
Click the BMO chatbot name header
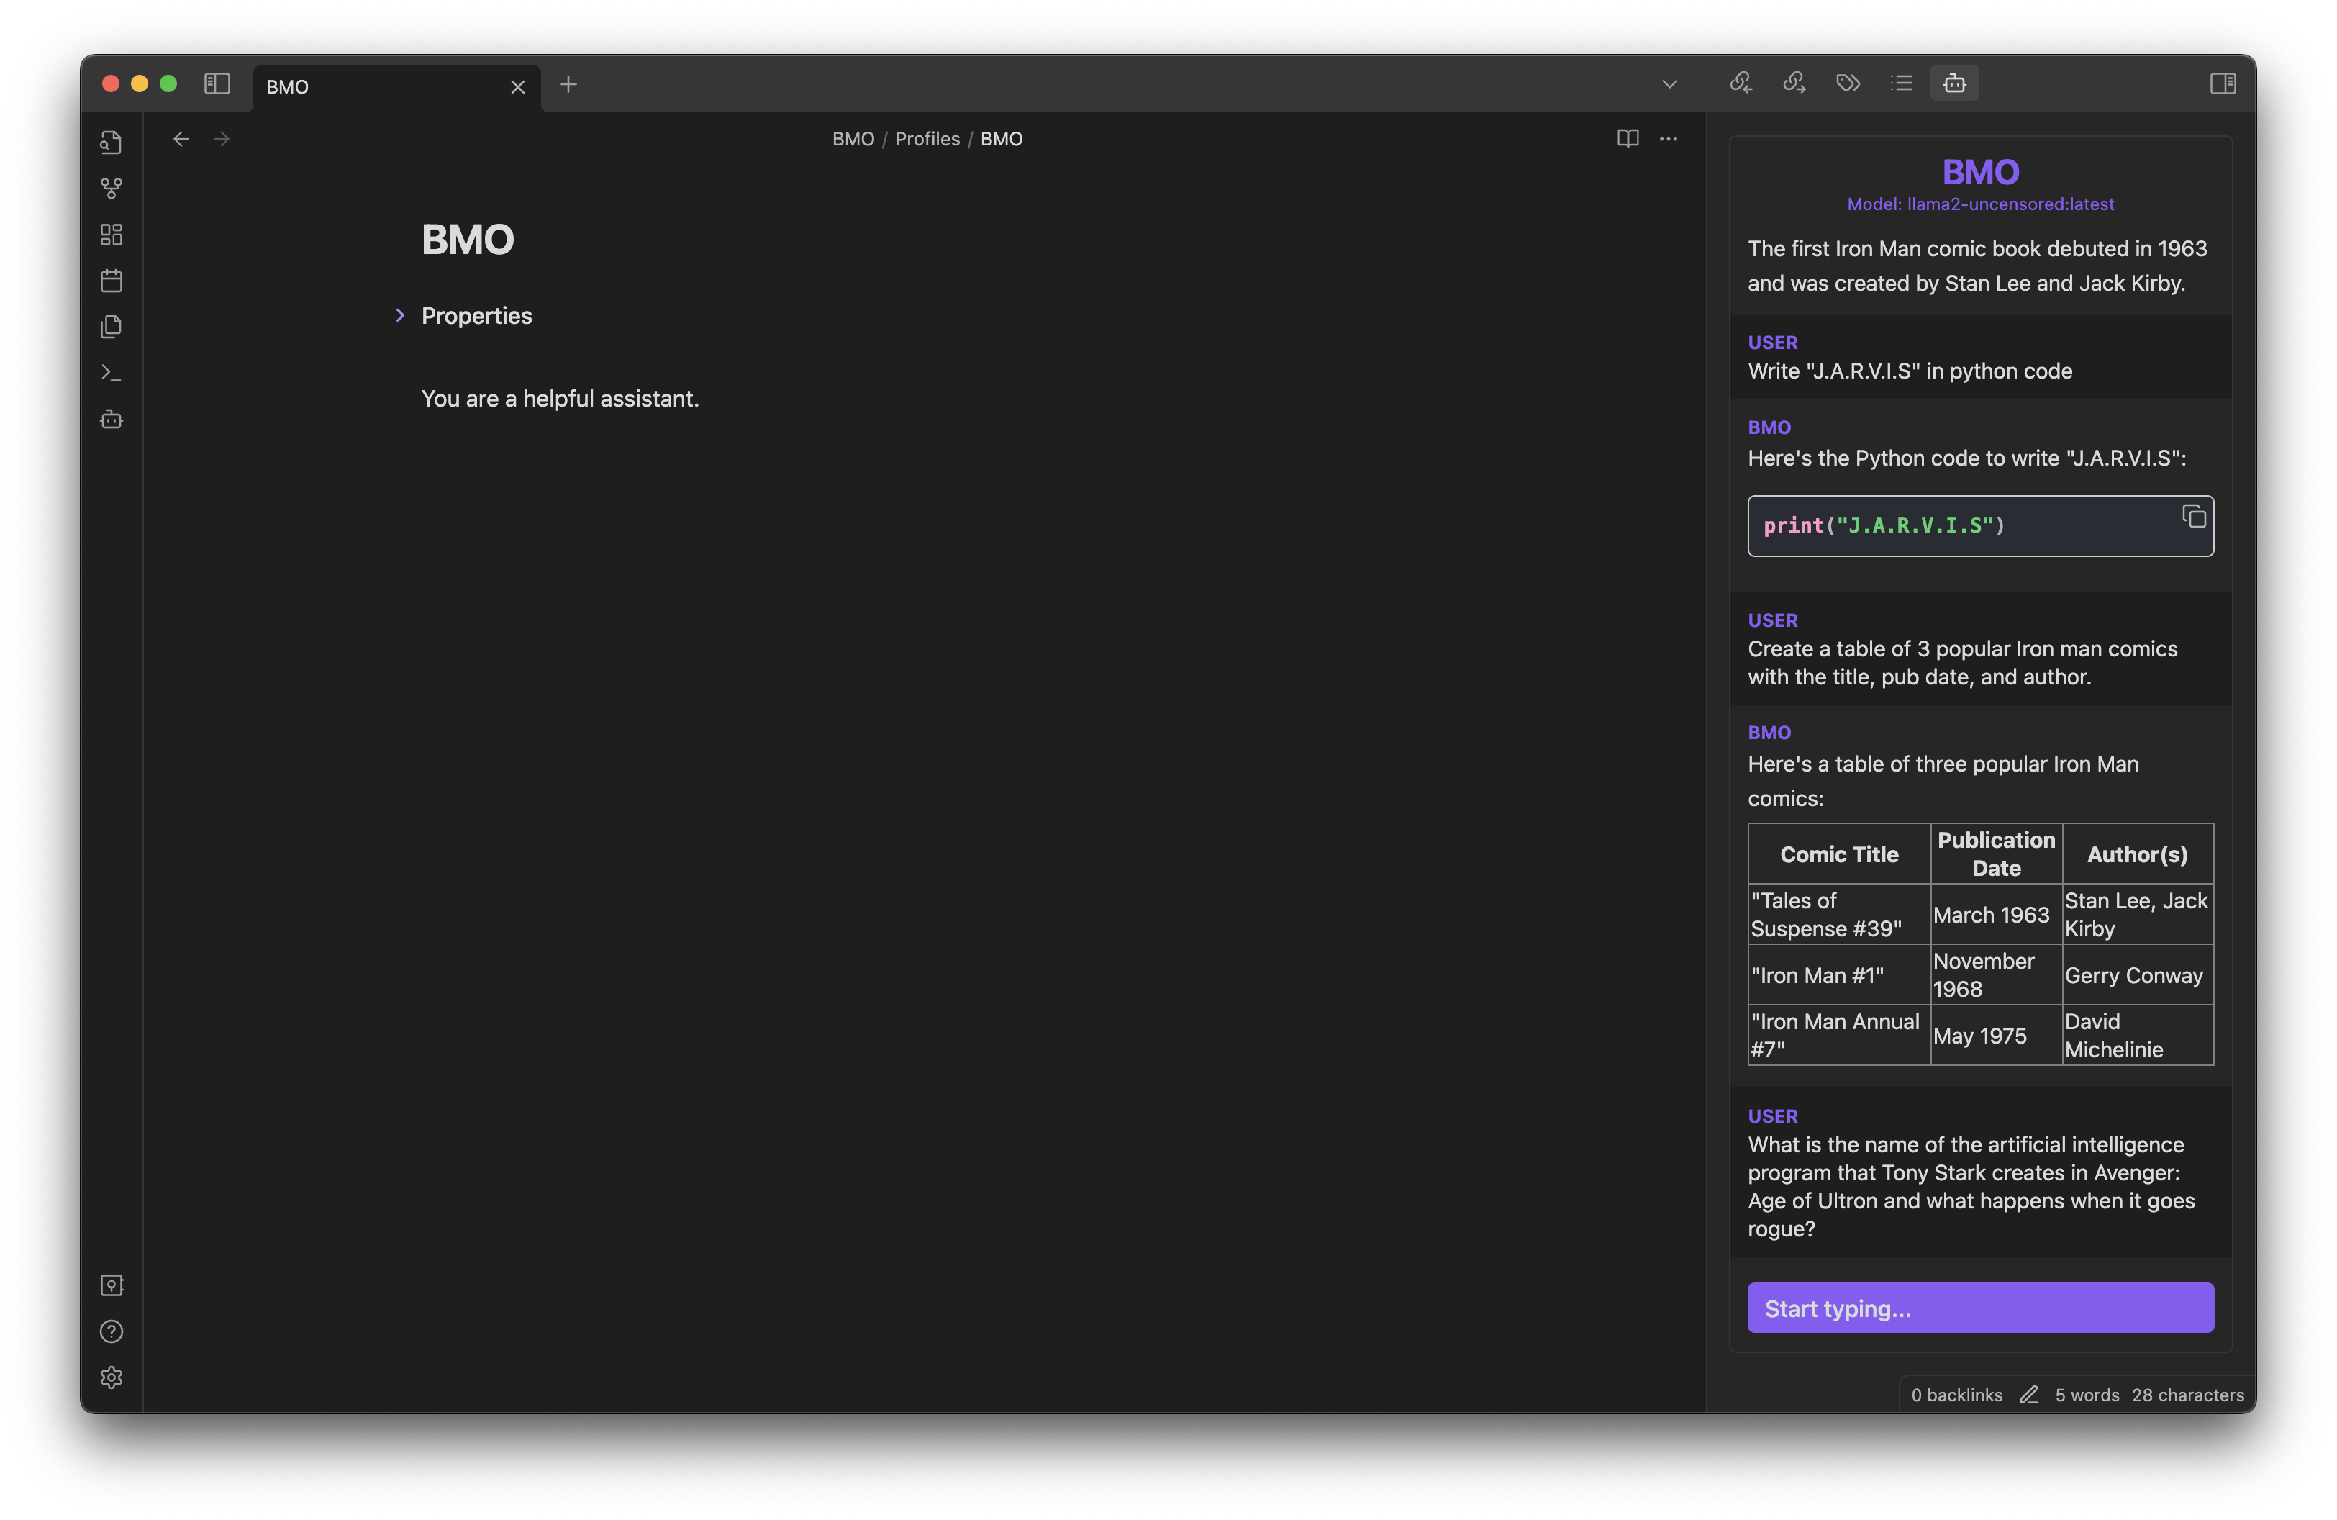tap(1981, 173)
